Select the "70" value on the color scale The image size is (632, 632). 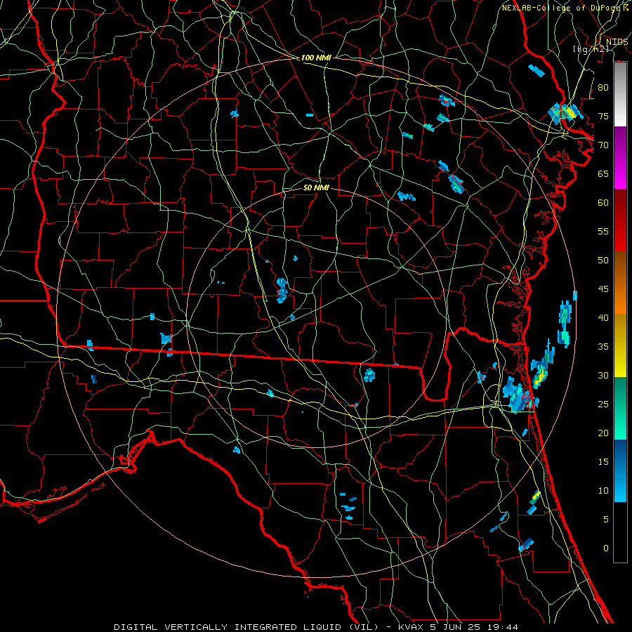[x=603, y=145]
